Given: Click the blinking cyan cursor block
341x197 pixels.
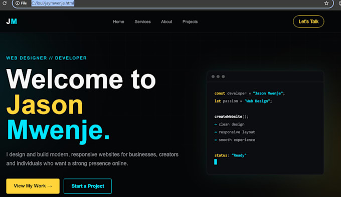Looking at the screenshot, I should (216, 162).
